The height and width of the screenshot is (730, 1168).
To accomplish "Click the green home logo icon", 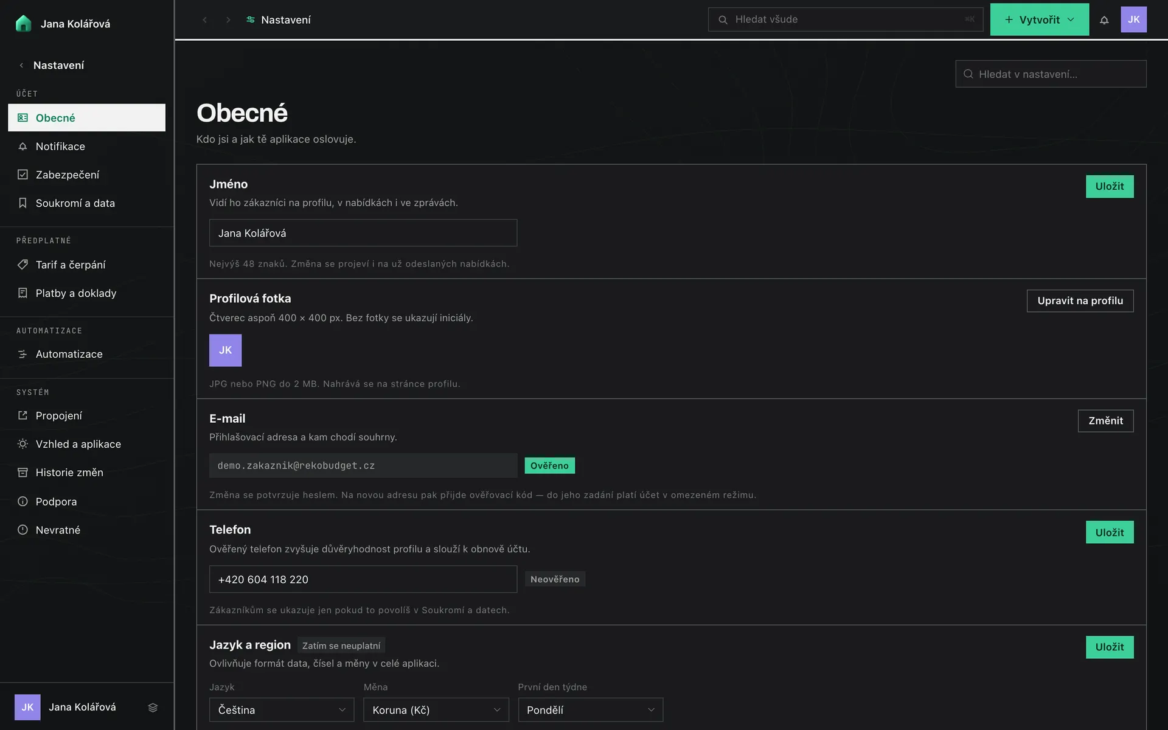I will pos(23,24).
